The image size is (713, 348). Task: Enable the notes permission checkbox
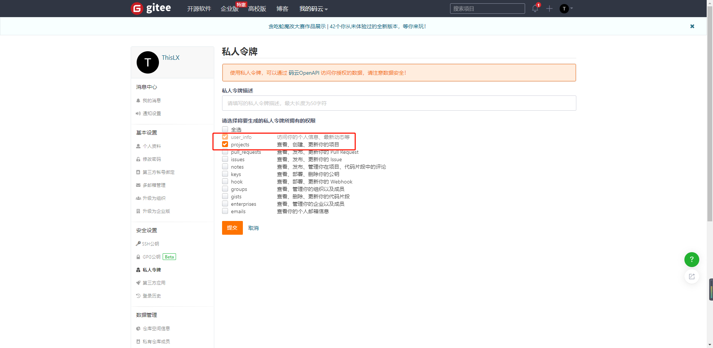coord(225,166)
